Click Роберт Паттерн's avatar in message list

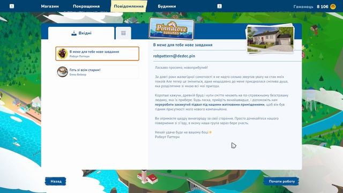click(x=62, y=54)
